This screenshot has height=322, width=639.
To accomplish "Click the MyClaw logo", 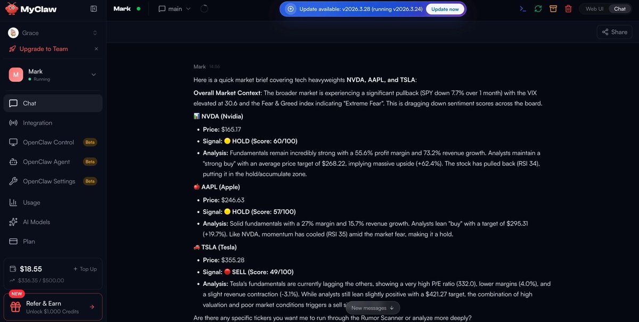I will coord(31,9).
